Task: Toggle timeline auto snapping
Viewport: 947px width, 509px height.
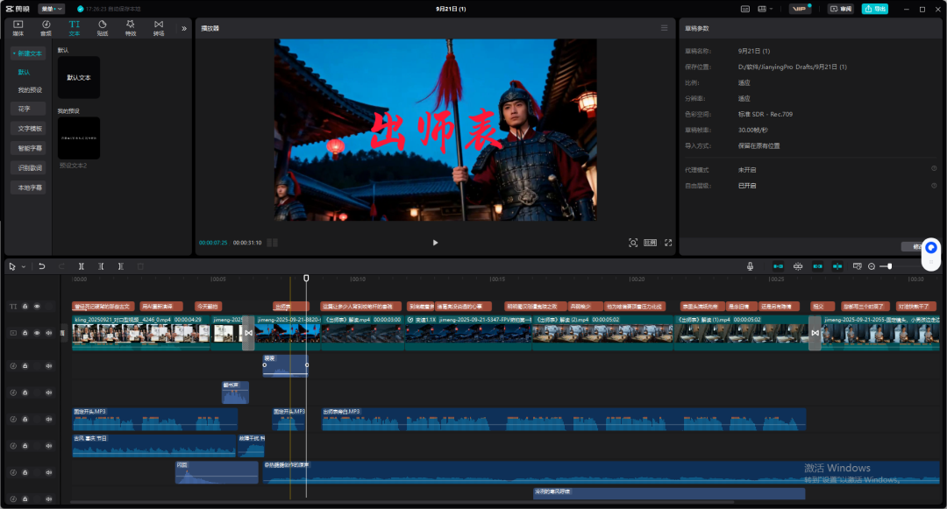Action: [x=798, y=266]
